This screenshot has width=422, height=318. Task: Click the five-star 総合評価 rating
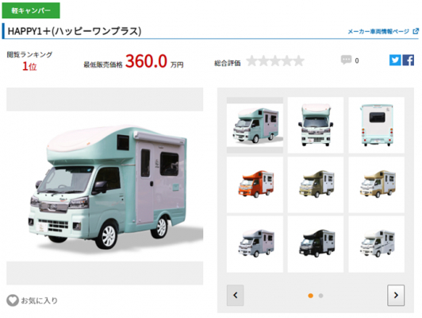[275, 60]
